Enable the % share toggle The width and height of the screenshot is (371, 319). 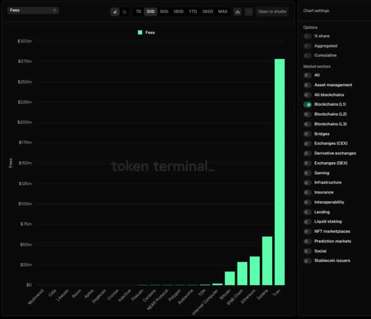tap(307, 36)
